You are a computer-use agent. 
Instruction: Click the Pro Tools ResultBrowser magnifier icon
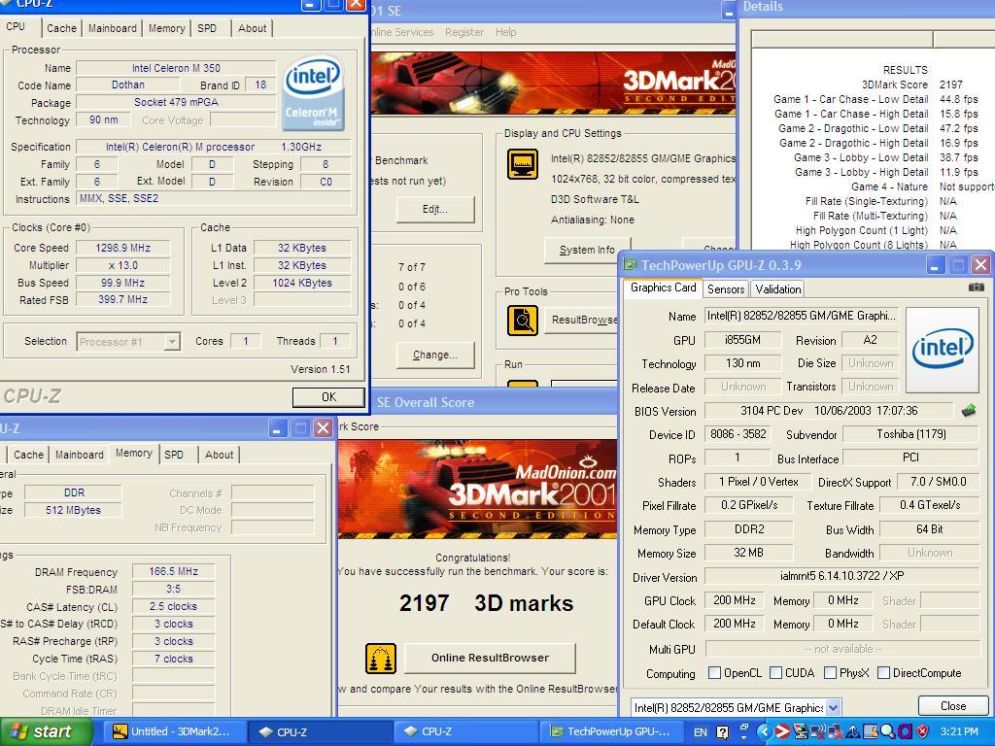click(x=522, y=321)
